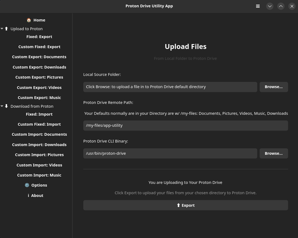Click the upload arrow icon on Export button

coord(178,205)
